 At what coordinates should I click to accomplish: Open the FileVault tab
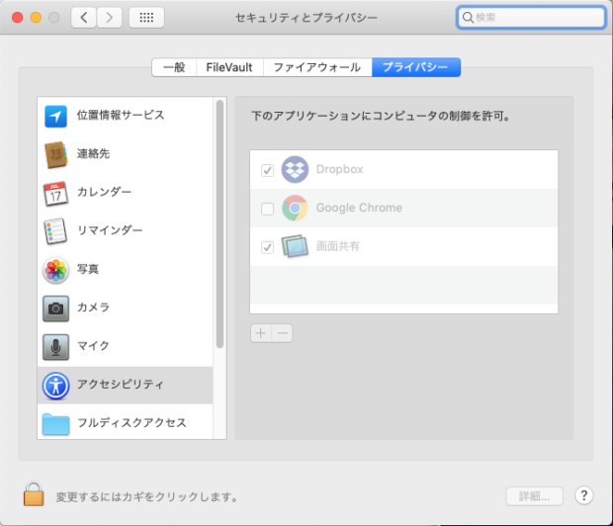228,67
